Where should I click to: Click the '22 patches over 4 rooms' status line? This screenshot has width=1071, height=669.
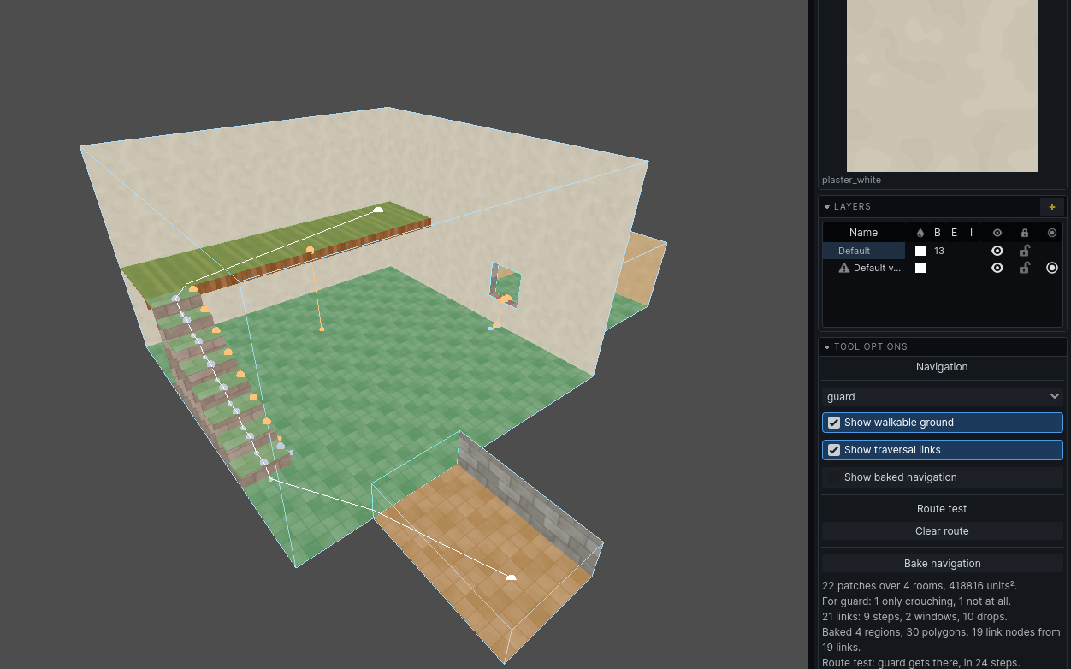920,586
